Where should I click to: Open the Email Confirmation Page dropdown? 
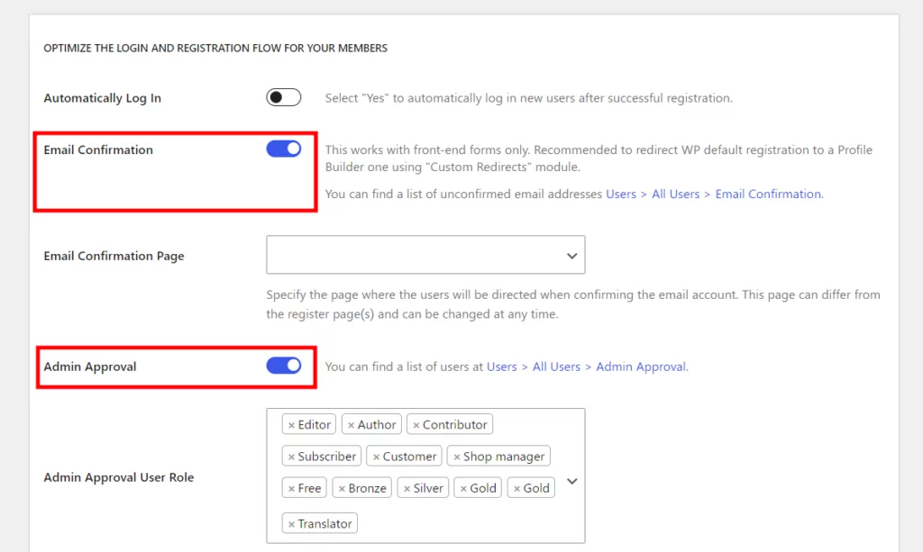point(425,255)
